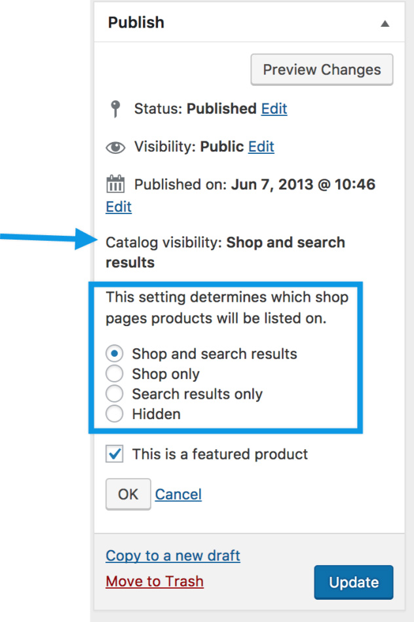The image size is (414, 622).
Task: Edit the published date
Action: (119, 207)
